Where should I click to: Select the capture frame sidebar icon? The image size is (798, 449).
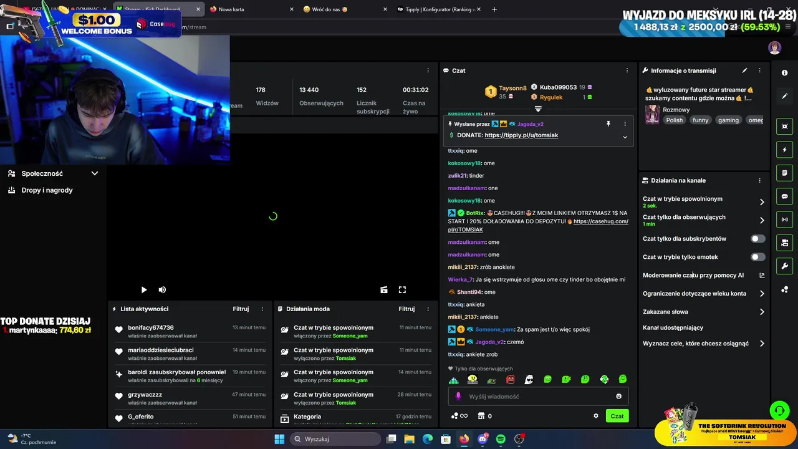coord(784,127)
